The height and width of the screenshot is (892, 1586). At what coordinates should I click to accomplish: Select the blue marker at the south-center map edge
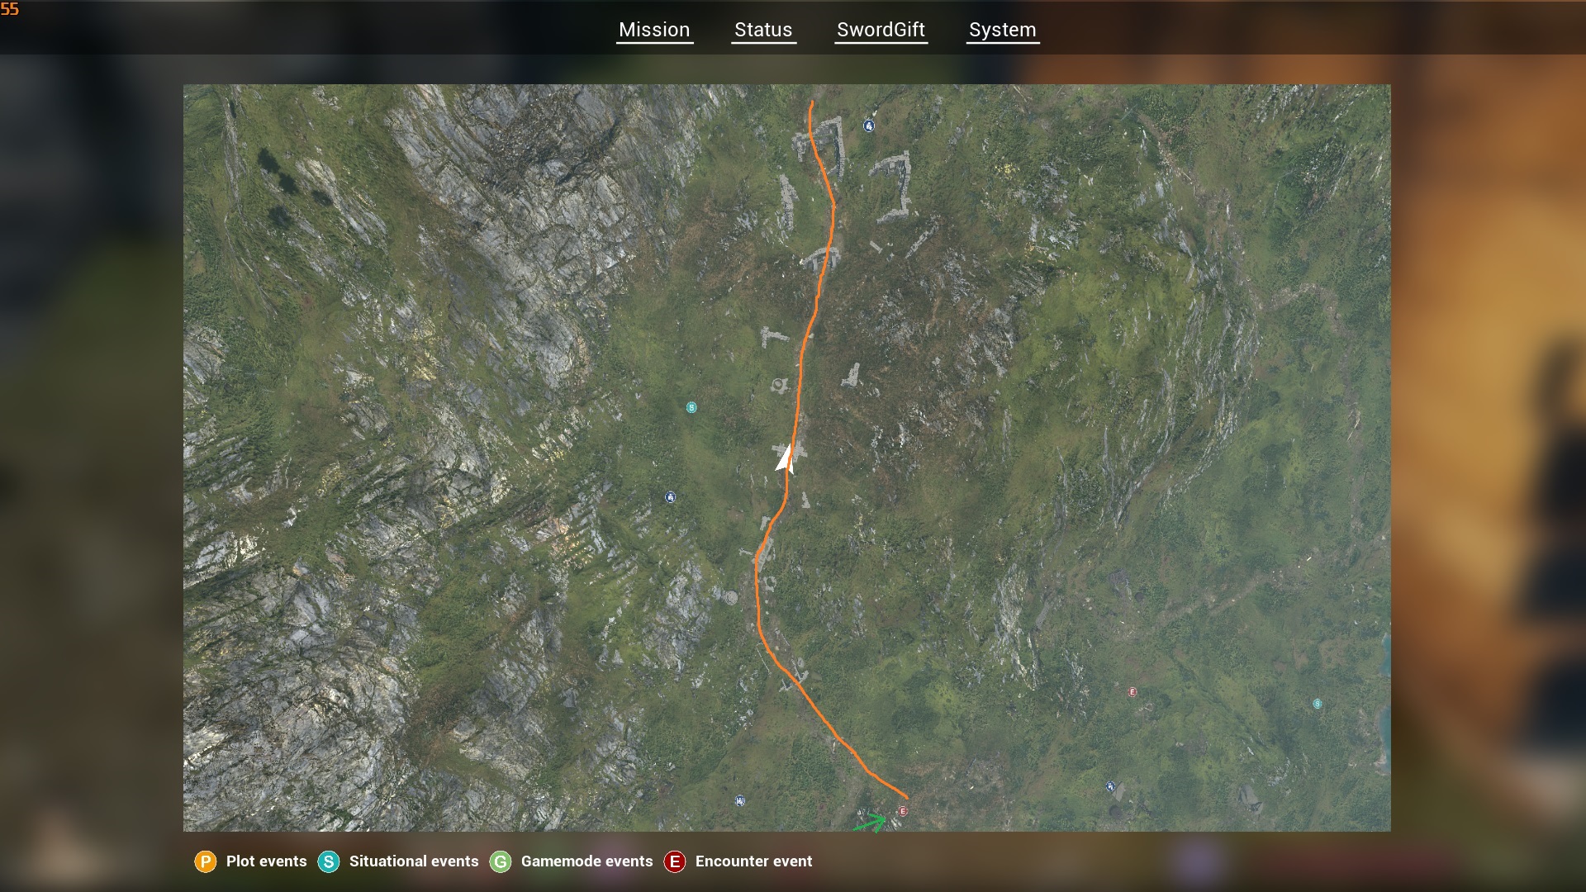point(740,801)
